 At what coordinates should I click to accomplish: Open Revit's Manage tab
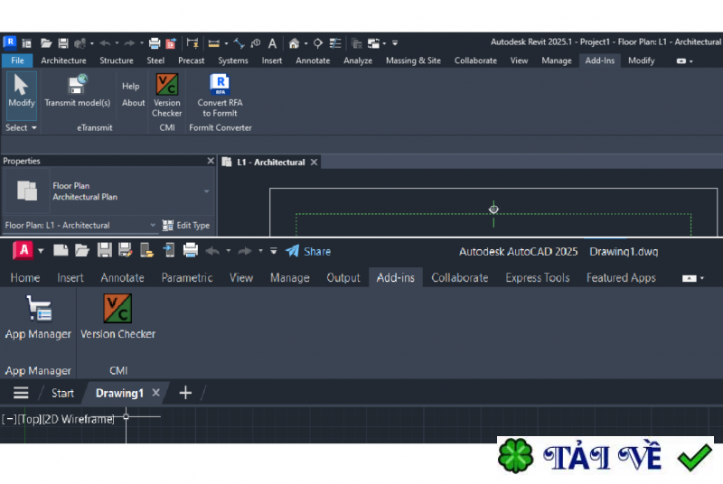point(557,60)
